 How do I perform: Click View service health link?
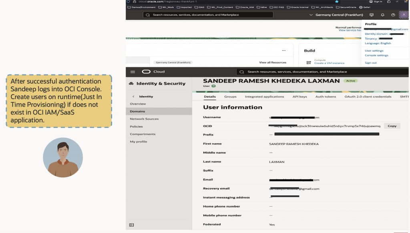[350, 30]
